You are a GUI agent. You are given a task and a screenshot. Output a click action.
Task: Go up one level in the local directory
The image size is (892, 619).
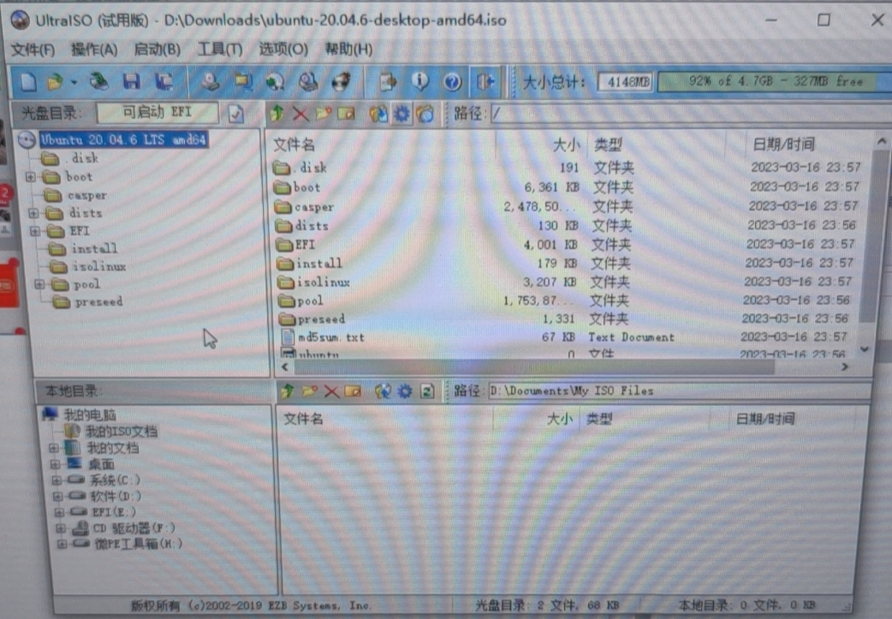[x=288, y=391]
